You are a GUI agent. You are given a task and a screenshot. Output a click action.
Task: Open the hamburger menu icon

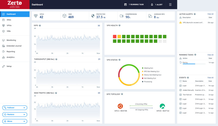tap(170, 5)
